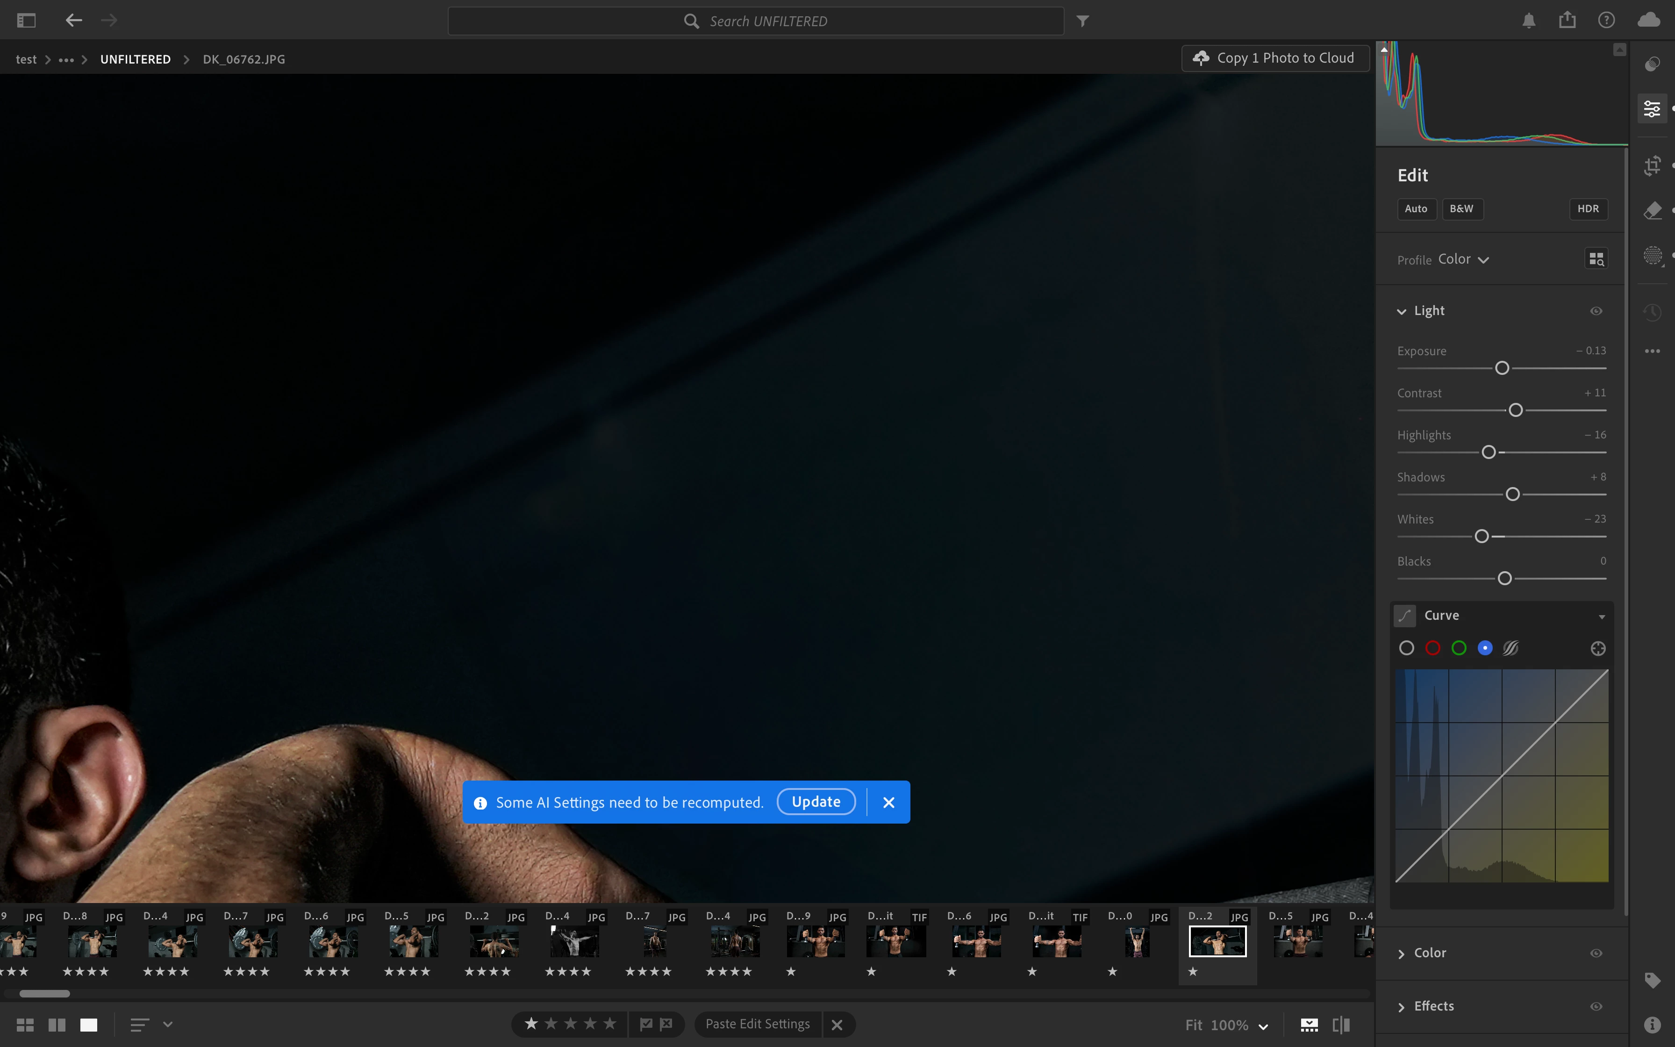The image size is (1675, 1047).
Task: Click the filter funnel icon
Action: (1082, 21)
